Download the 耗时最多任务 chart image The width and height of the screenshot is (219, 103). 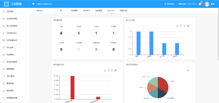105,70
